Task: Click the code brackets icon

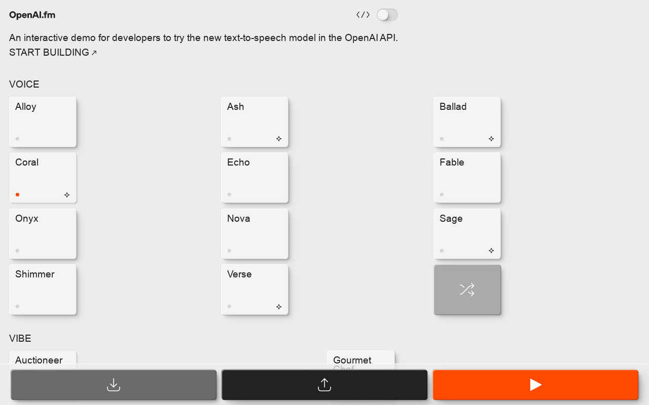Action: tap(363, 15)
